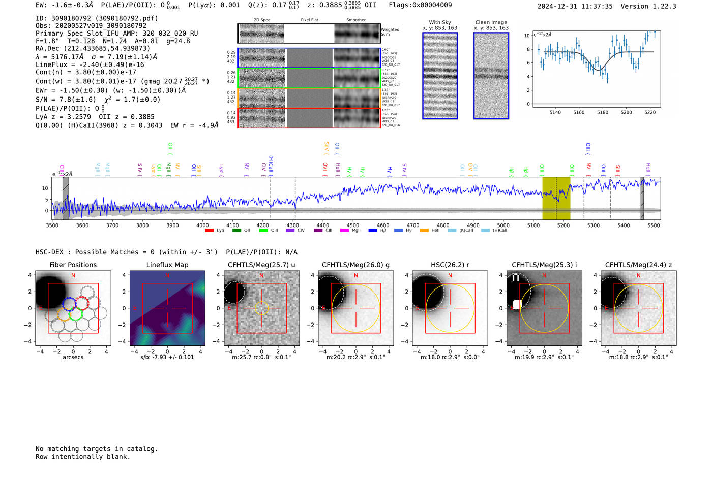Click the Clean Image 2D cutout
Image resolution: width=712 pixels, height=484 pixels.
(491, 76)
